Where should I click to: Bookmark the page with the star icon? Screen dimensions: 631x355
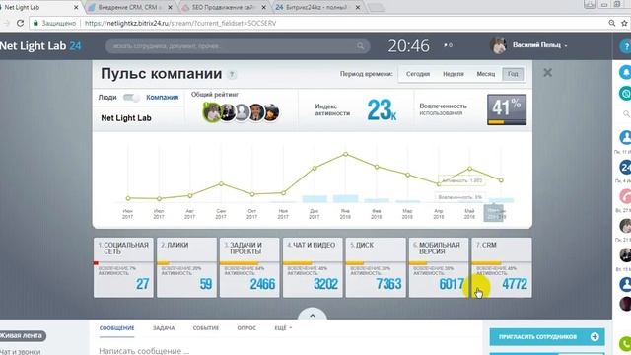pyautogui.click(x=624, y=23)
